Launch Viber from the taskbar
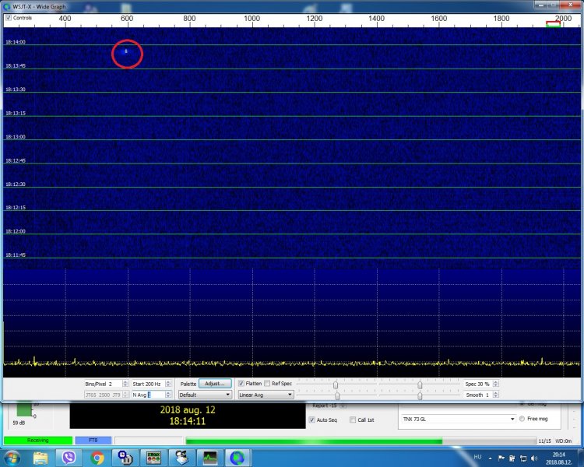Viewport: 584px width, 467px height. point(69,458)
